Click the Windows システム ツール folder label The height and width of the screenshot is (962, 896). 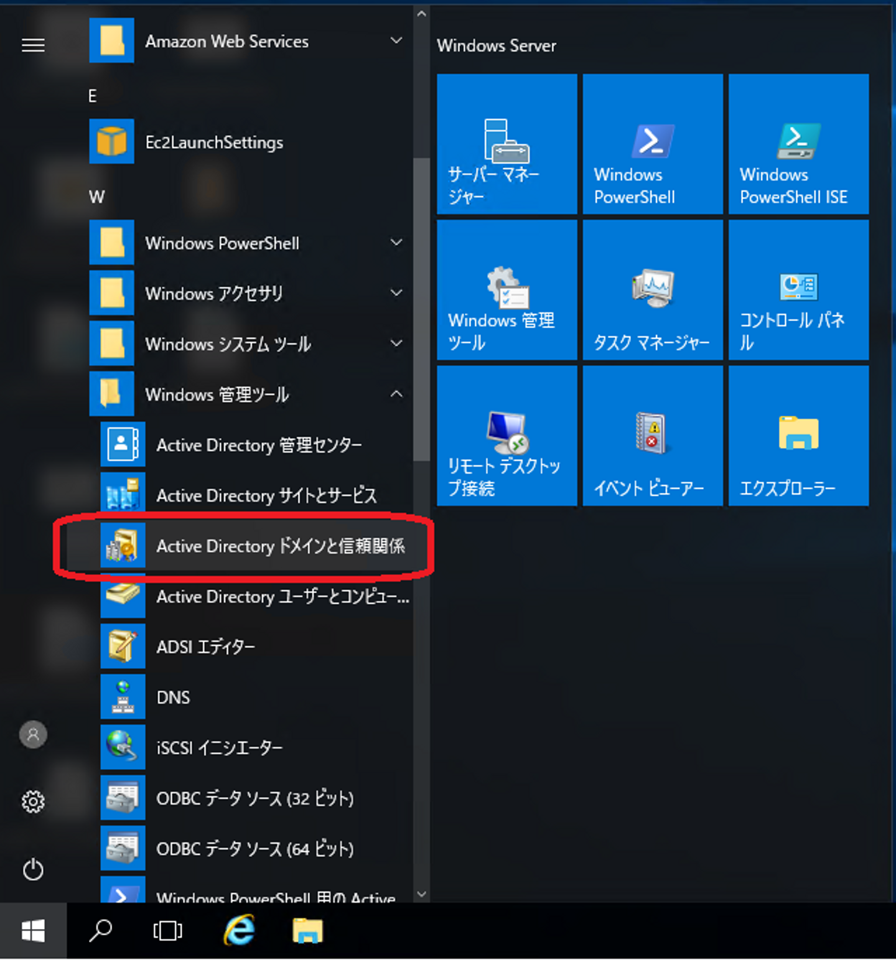228,344
